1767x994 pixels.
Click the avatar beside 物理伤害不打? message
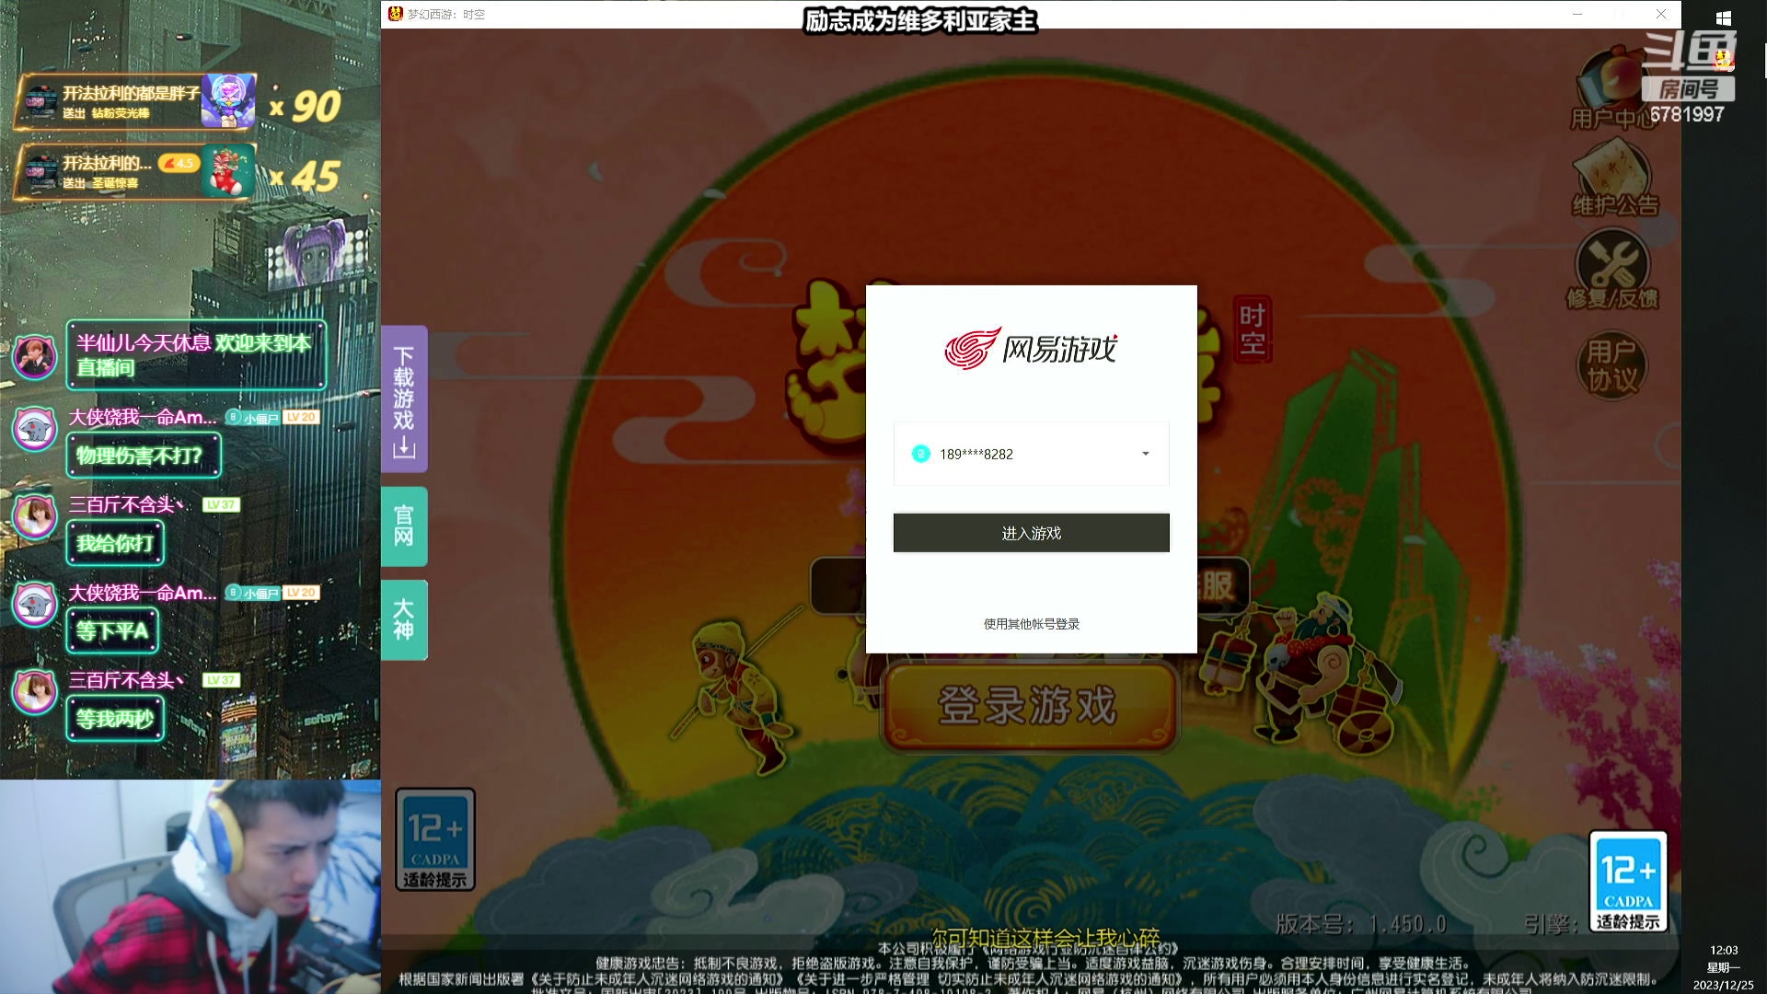[35, 430]
